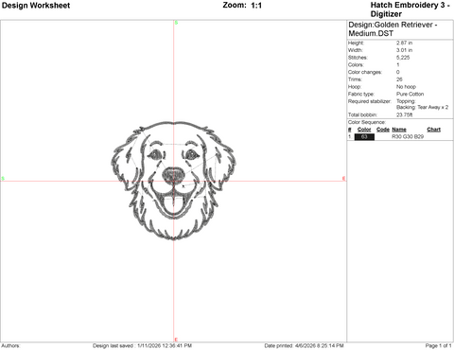Select the height value '2.87 in'
This screenshot has height=350, width=454.
tap(405, 43)
